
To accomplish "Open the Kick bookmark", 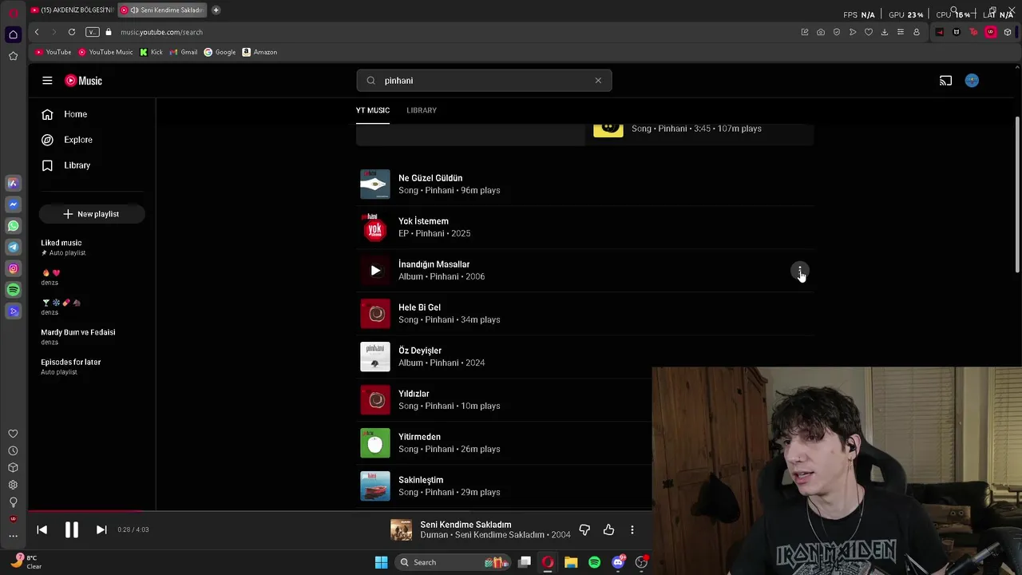I will [x=151, y=52].
